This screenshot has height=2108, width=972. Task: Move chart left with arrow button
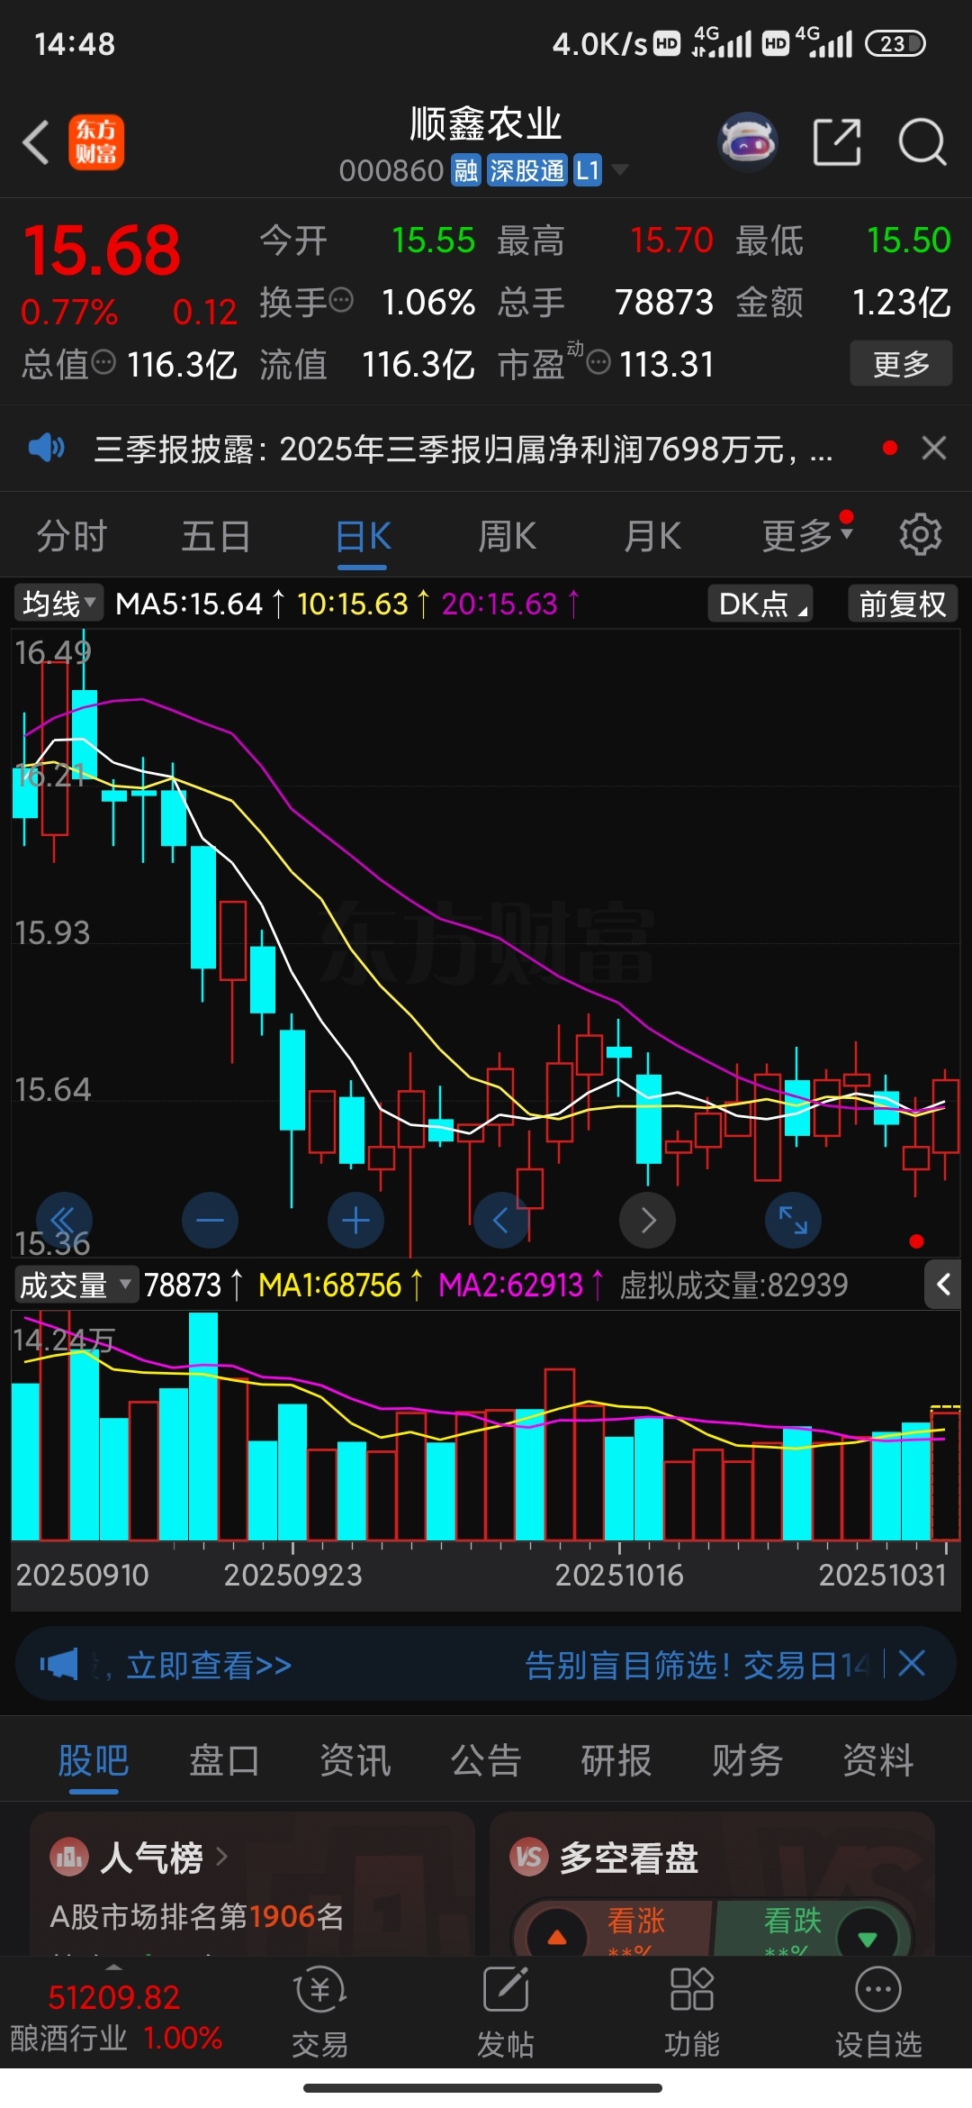point(501,1221)
